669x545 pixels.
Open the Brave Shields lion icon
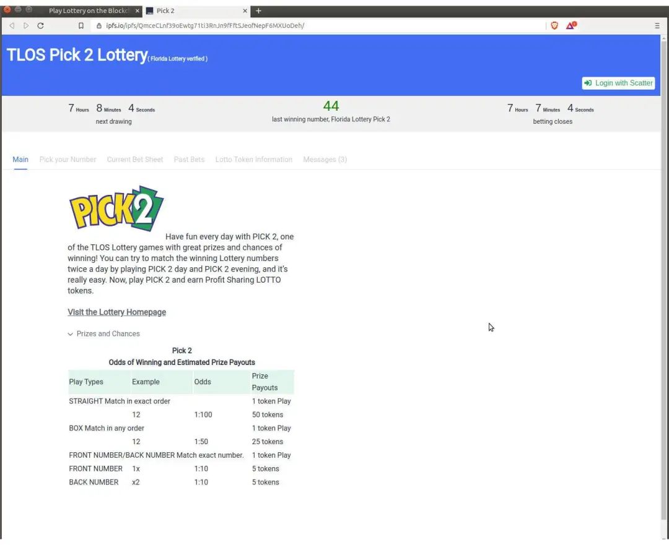[554, 25]
